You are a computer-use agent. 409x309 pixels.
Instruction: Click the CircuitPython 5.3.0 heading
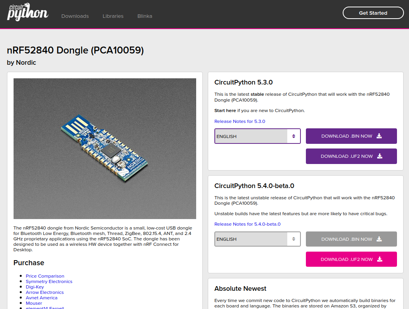243,83
